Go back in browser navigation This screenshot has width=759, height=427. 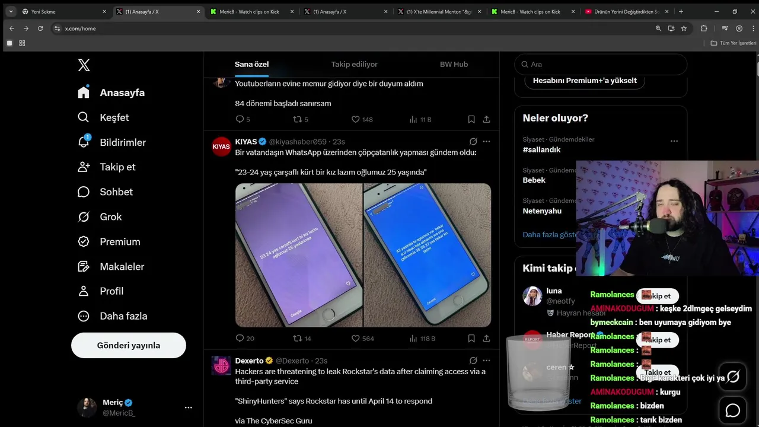[x=12, y=28]
